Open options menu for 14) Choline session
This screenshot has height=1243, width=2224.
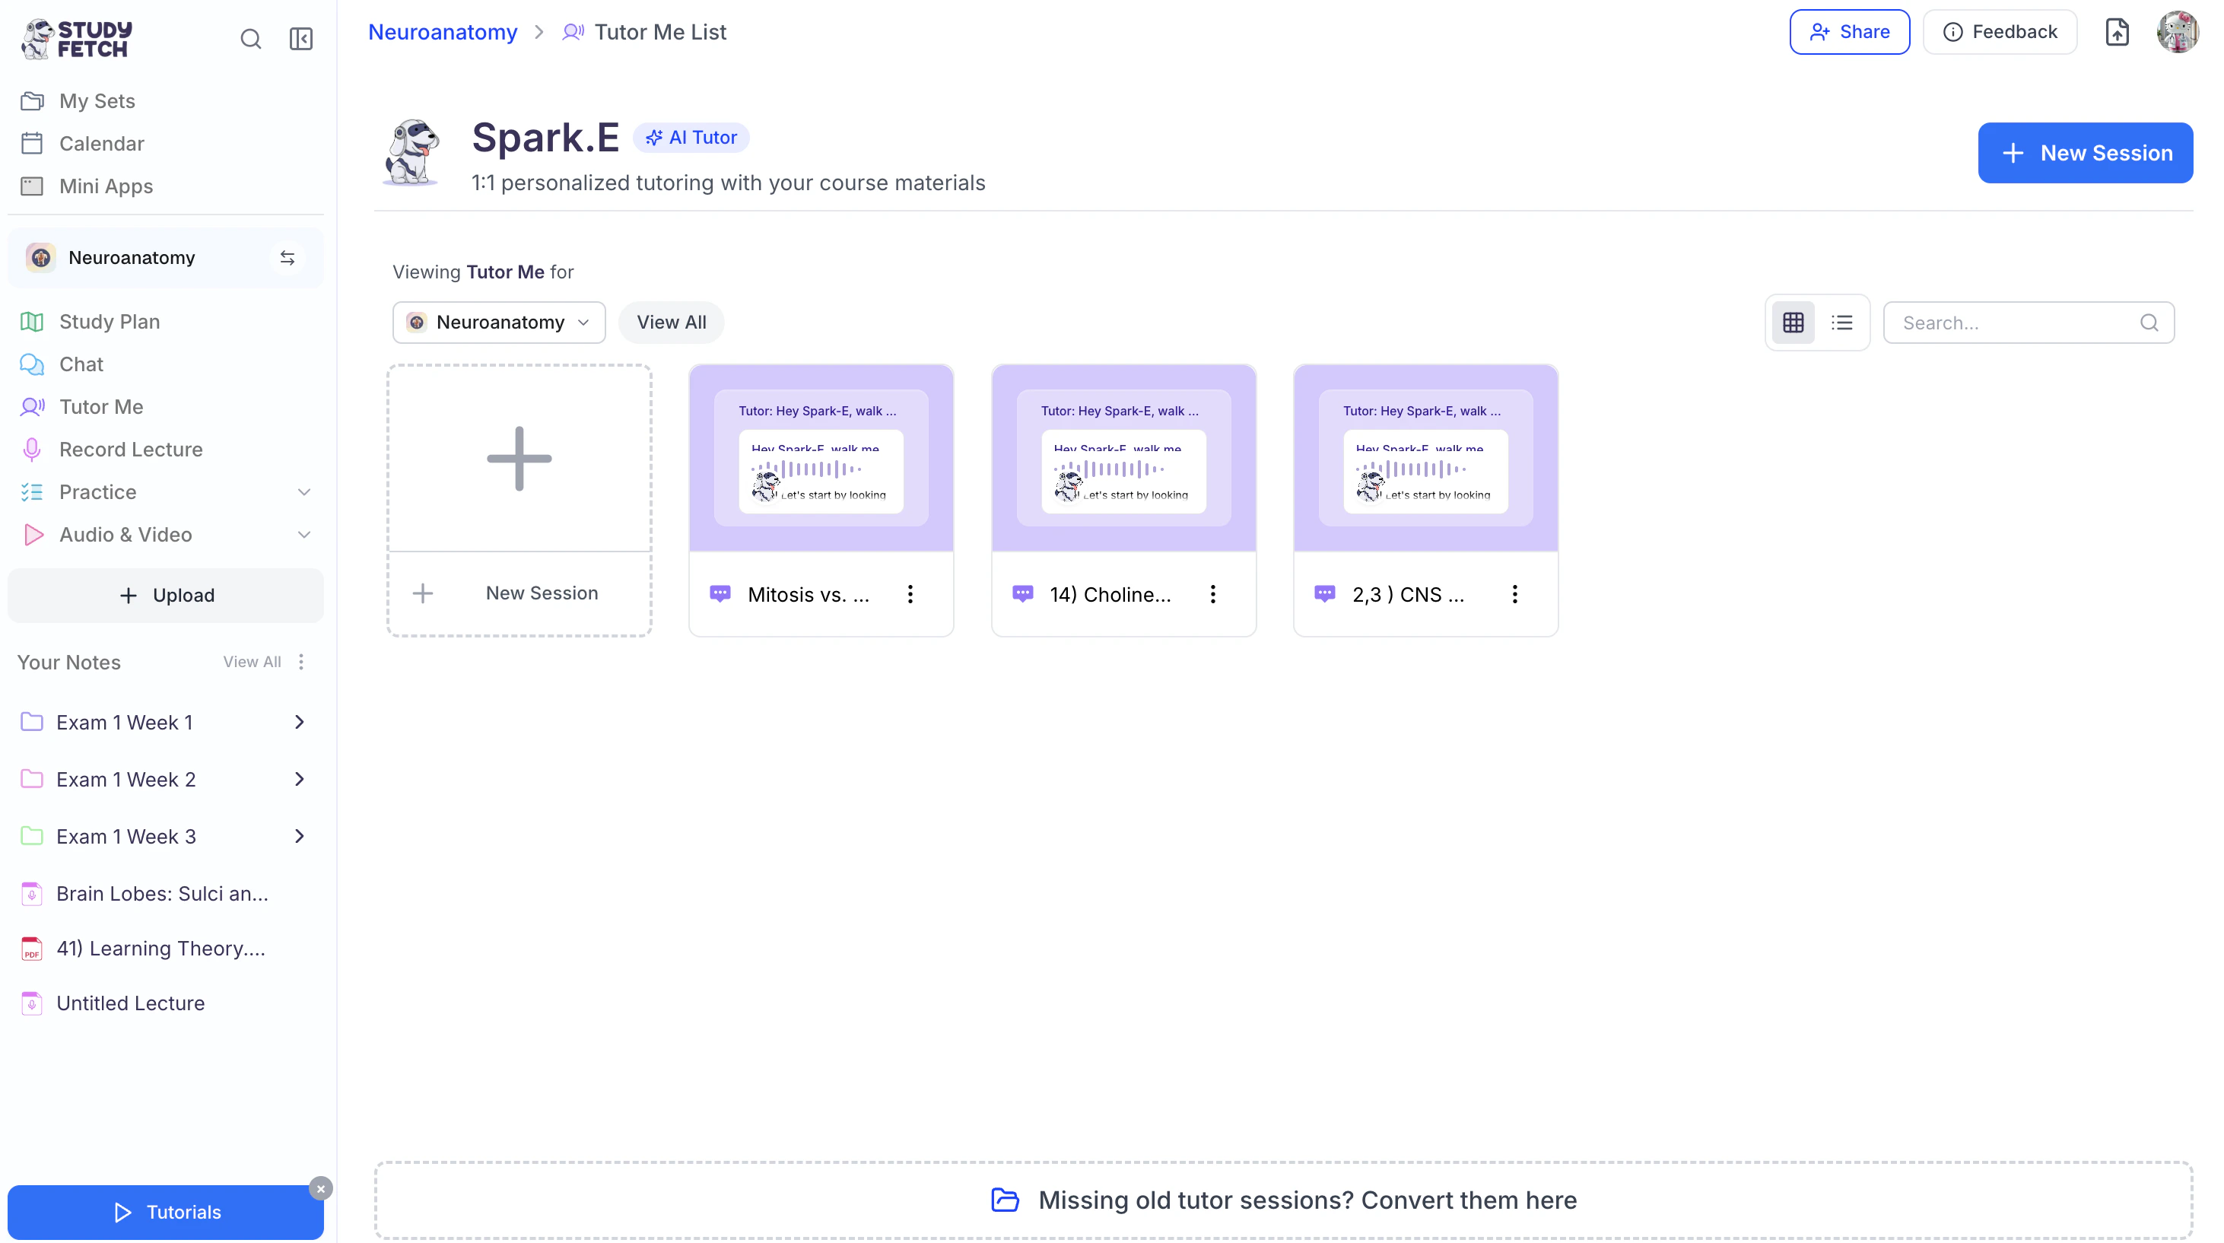click(1212, 594)
